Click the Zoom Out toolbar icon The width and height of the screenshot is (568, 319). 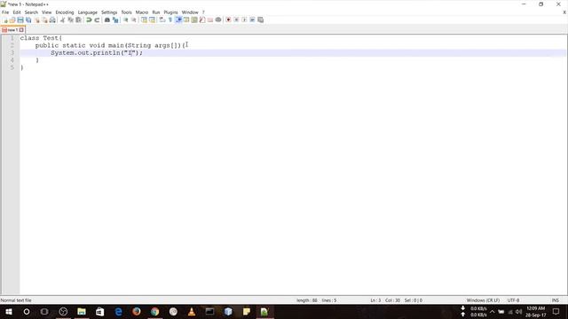[134, 19]
